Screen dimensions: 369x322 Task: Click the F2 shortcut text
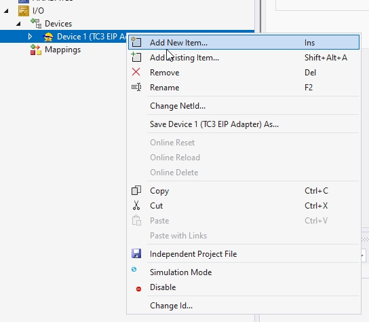tap(309, 88)
